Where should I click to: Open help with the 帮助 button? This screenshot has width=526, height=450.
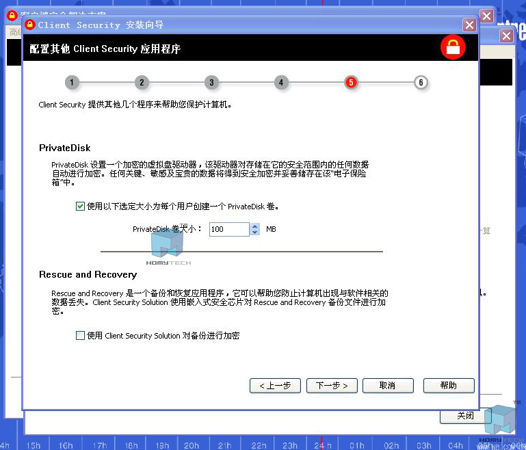[449, 386]
